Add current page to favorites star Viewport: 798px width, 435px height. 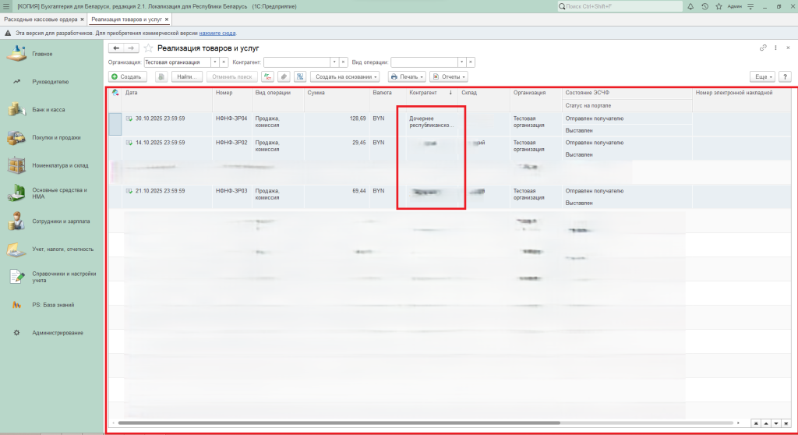(148, 48)
